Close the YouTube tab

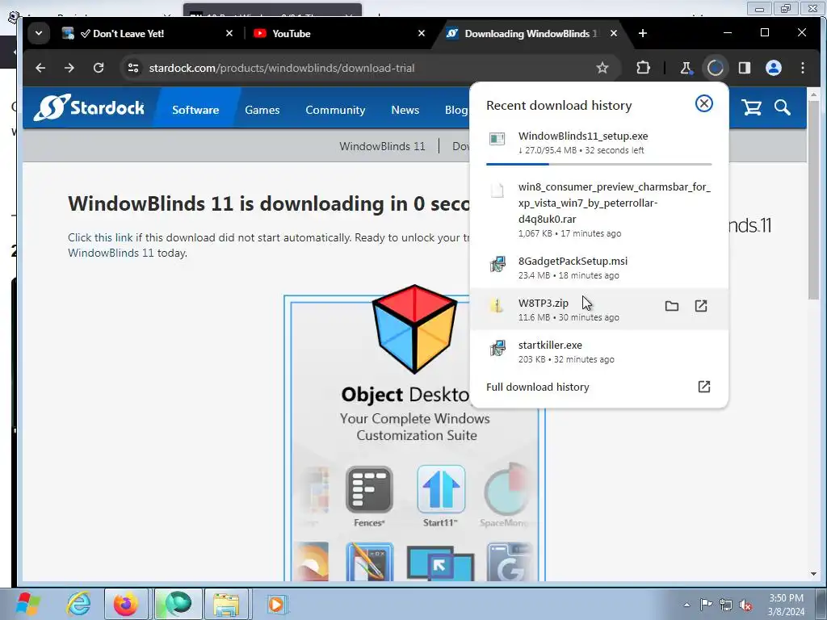pyautogui.click(x=421, y=33)
